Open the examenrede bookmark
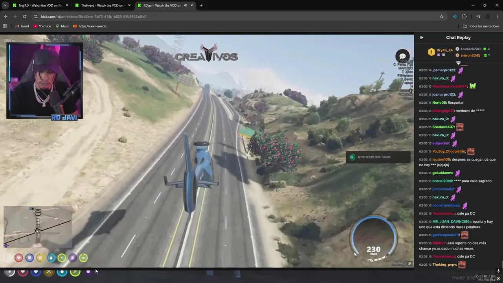 click(x=91, y=26)
